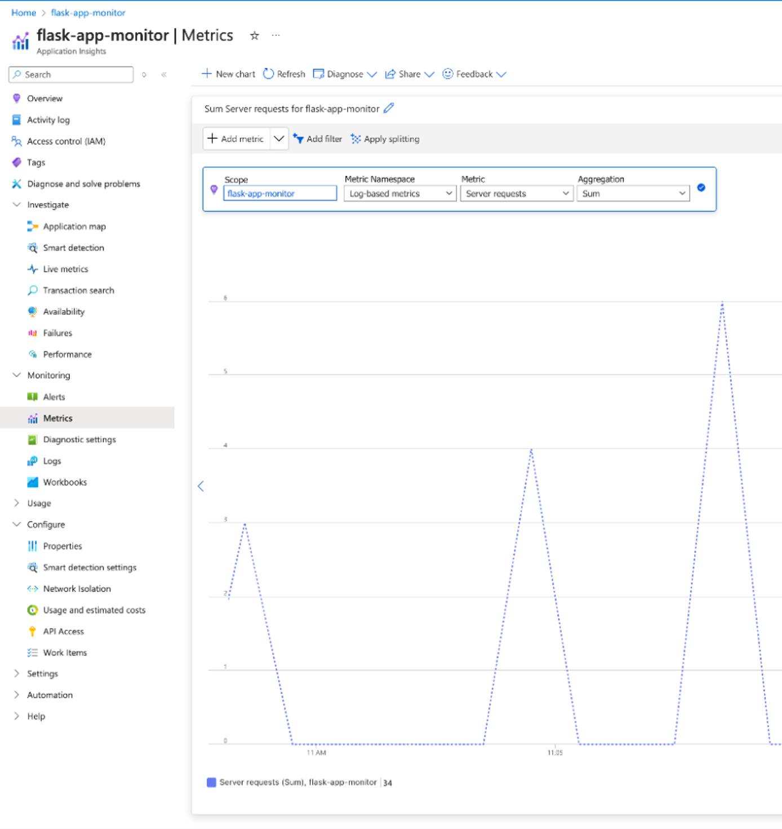Viewport: 782px width, 829px height.
Task: Open Diagnostic settings
Action: pyautogui.click(x=79, y=439)
